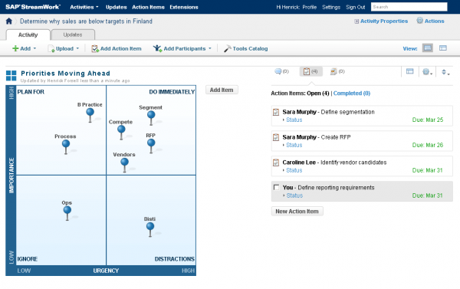The image size is (460, 289).
Task: Go to the home icon in breadcrumb
Action: pyautogui.click(x=8, y=21)
